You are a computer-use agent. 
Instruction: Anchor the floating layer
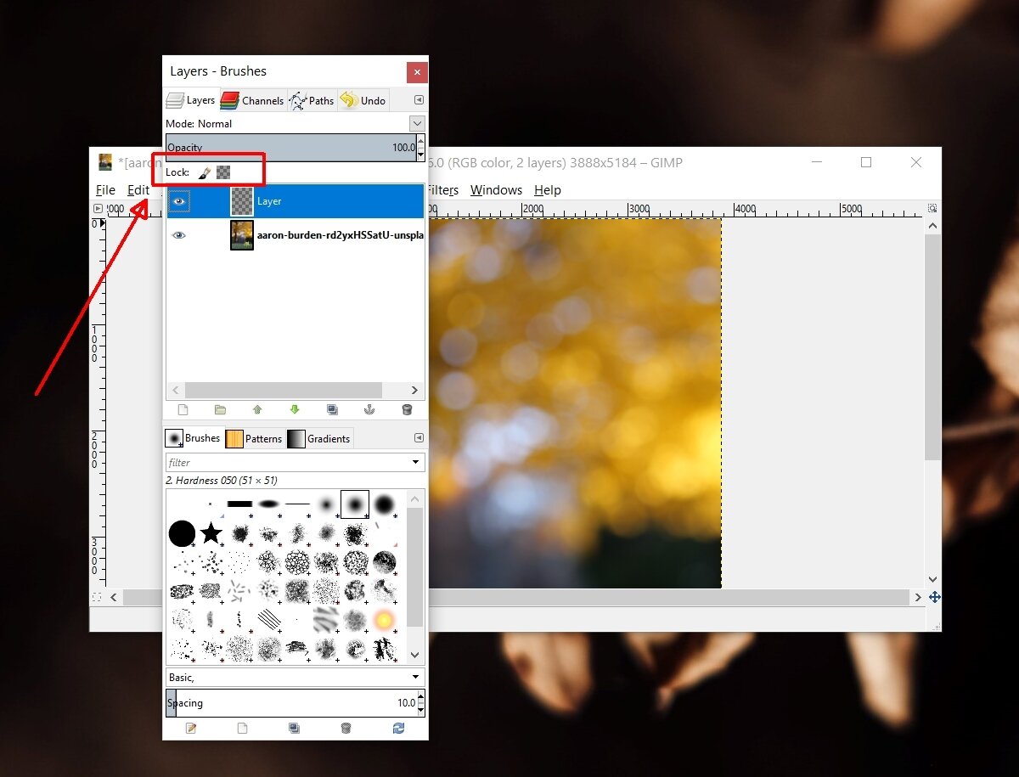point(369,409)
